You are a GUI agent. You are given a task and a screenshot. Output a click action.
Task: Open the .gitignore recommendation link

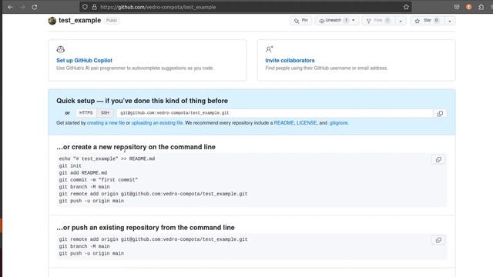pyautogui.click(x=339, y=123)
